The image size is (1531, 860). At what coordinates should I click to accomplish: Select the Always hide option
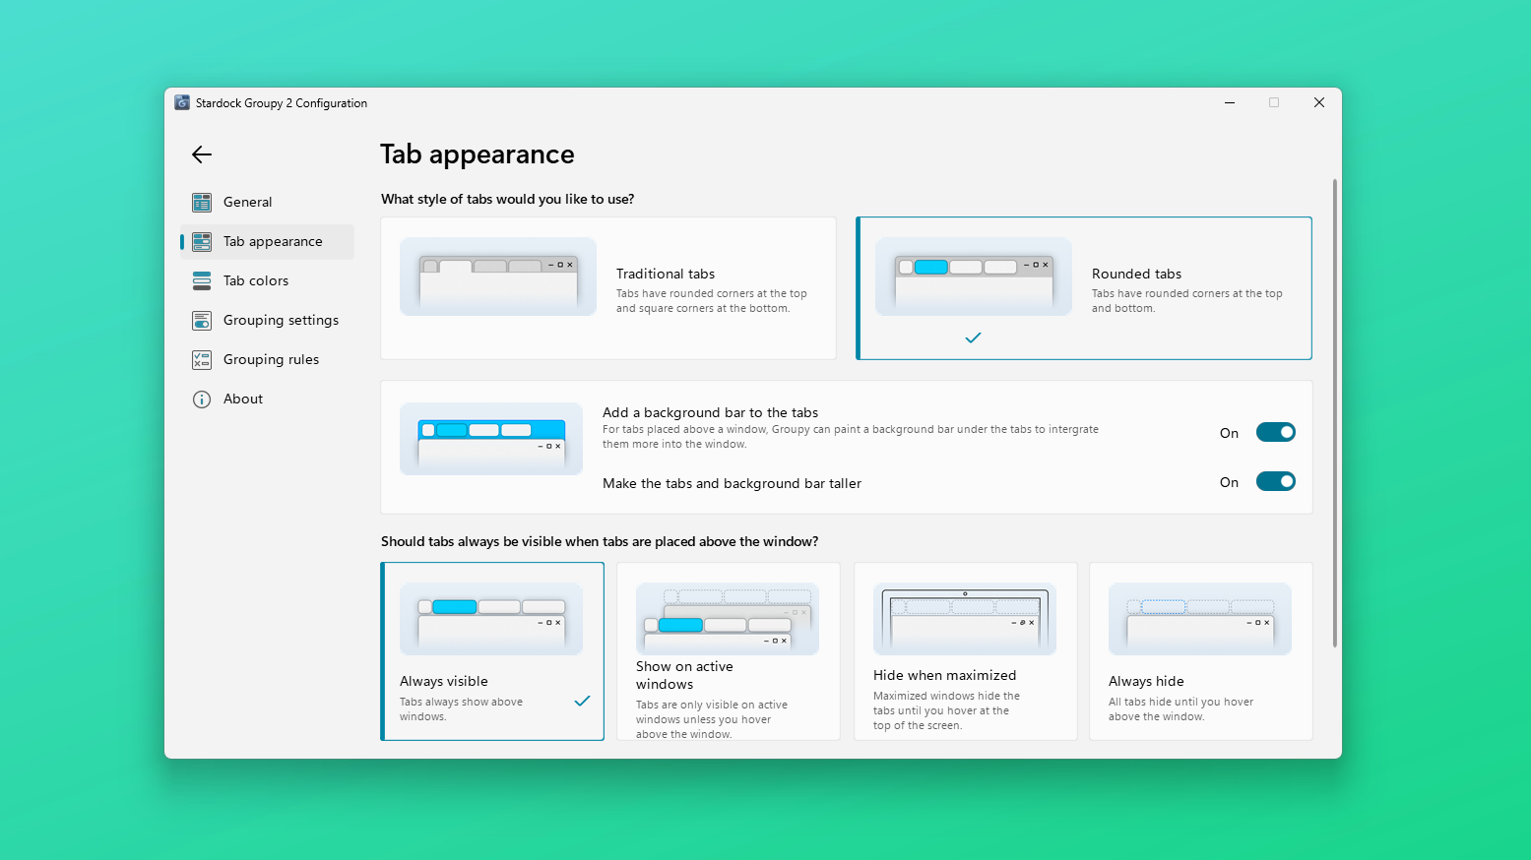coord(1201,651)
